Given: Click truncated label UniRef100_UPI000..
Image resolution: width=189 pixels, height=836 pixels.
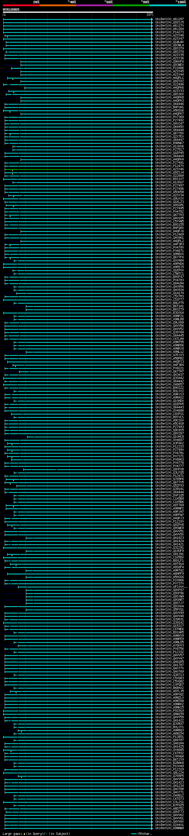Looking at the screenshot, I should [171, 587].
